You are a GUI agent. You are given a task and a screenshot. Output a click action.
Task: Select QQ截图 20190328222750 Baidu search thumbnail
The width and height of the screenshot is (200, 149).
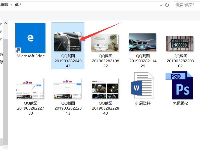(x=30, y=88)
